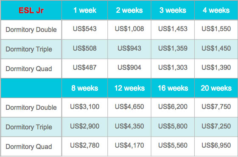Select the 12 weeks column header

pos(129,88)
